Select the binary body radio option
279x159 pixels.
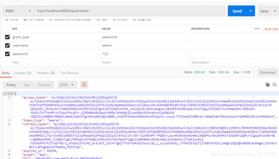(x=114, y=19)
